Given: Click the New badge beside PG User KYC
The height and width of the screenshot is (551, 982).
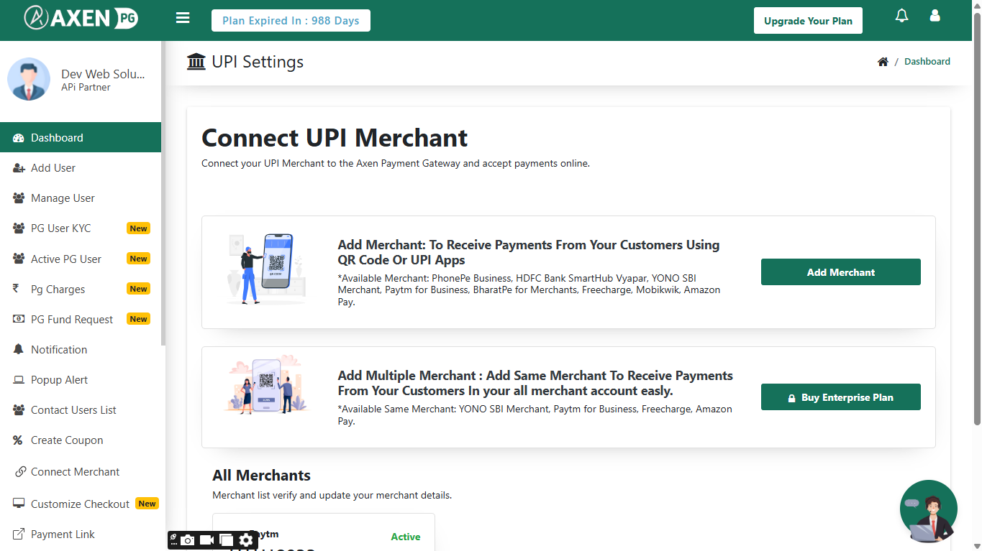Looking at the screenshot, I should [139, 228].
